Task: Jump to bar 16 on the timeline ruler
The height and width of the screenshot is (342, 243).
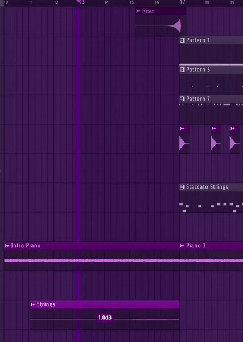Action: (x=156, y=2)
